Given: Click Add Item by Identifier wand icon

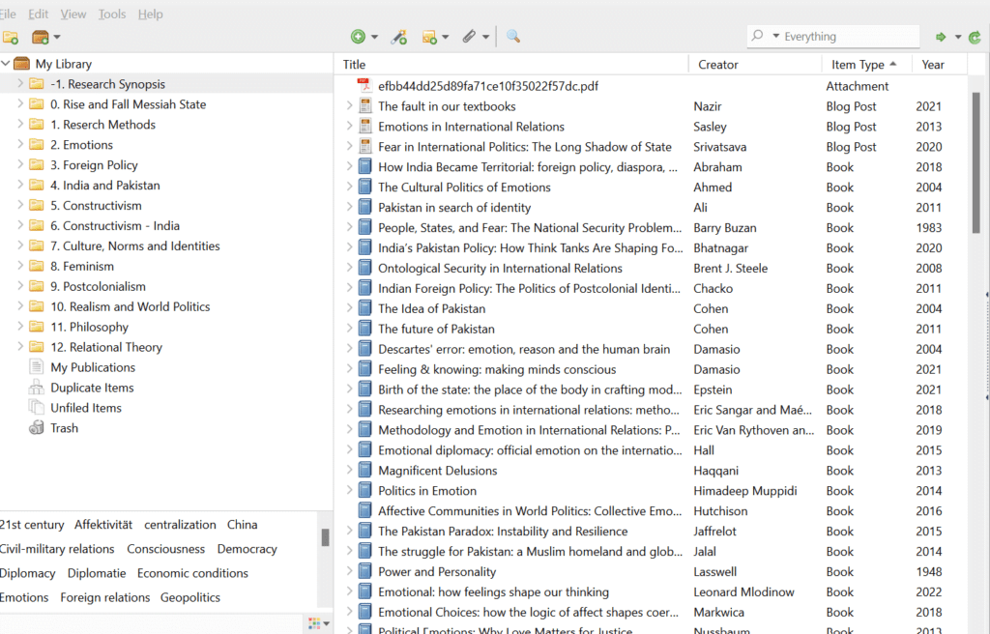Looking at the screenshot, I should (x=399, y=38).
